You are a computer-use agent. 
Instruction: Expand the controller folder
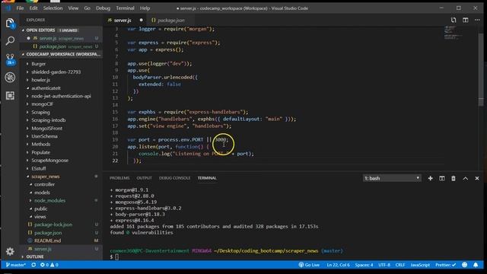coord(44,184)
